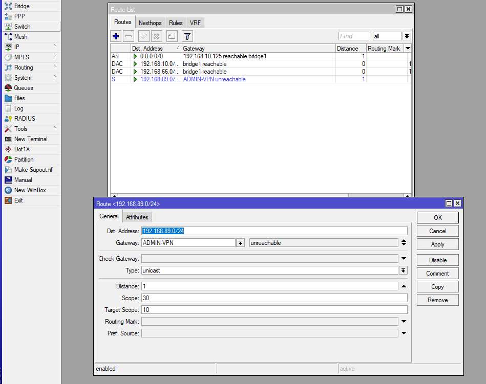Click the Cancel button
The height and width of the screenshot is (384, 486).
[438, 231]
